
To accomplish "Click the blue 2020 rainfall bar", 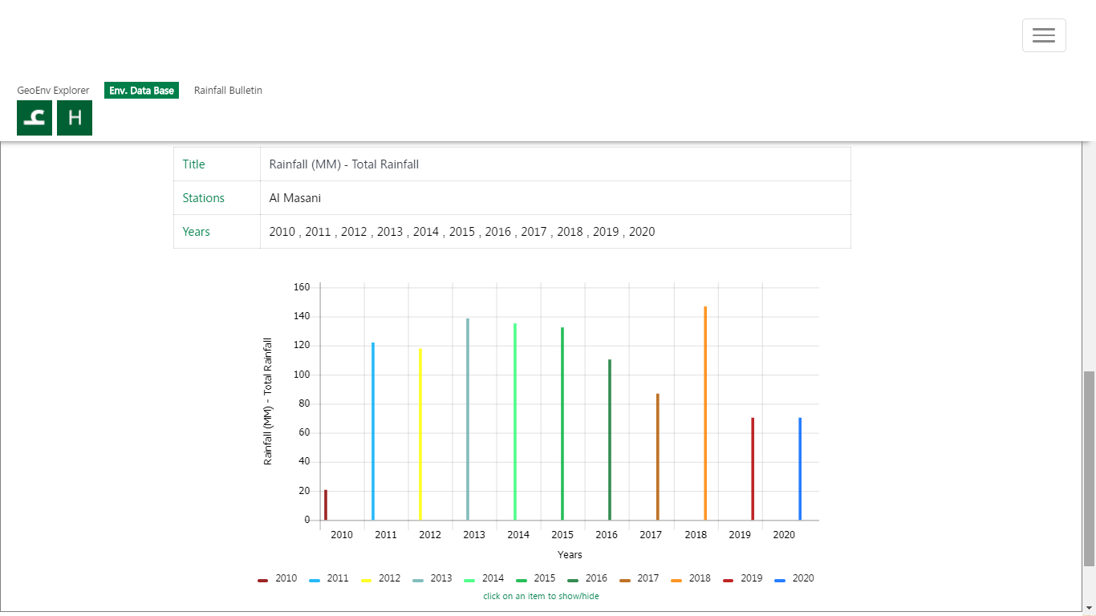I will (800, 468).
